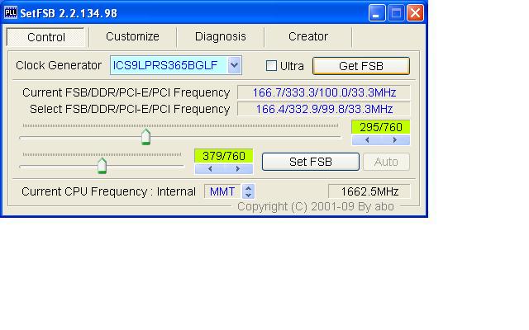The image size is (529, 330).
Task: Expand the Clock Generator dropdown arrow
Action: click(x=234, y=65)
